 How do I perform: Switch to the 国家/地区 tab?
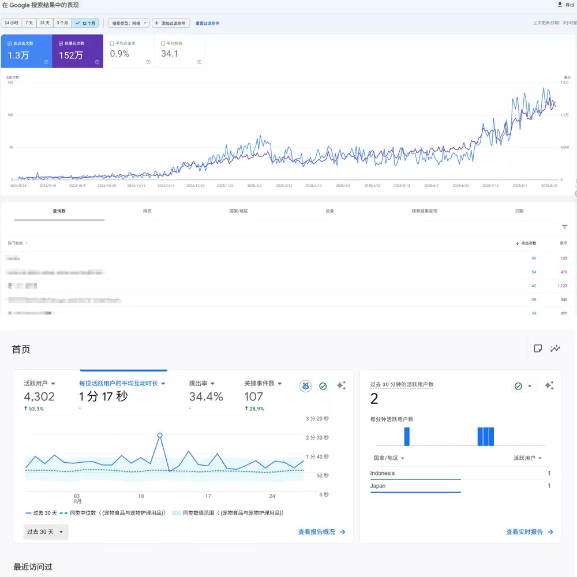(238, 211)
